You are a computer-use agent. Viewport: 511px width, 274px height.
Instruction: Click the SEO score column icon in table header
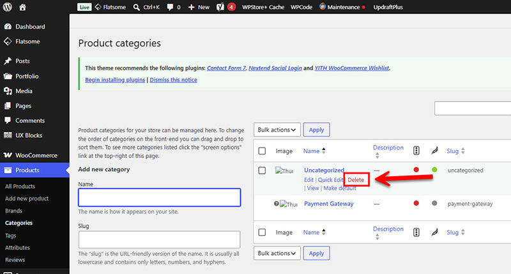point(416,151)
